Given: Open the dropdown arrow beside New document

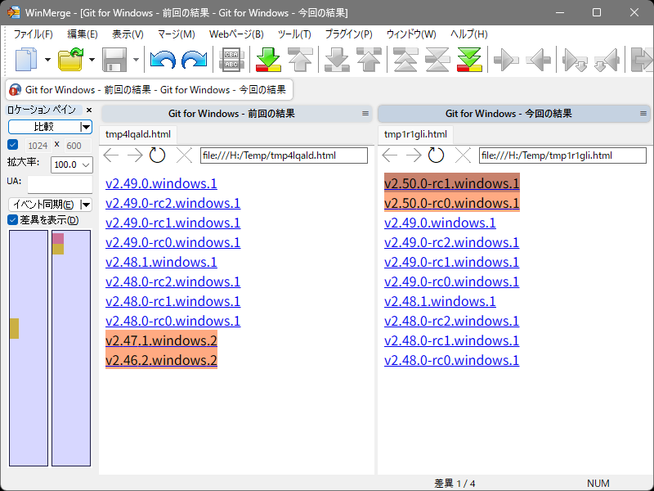Looking at the screenshot, I should pos(47,60).
